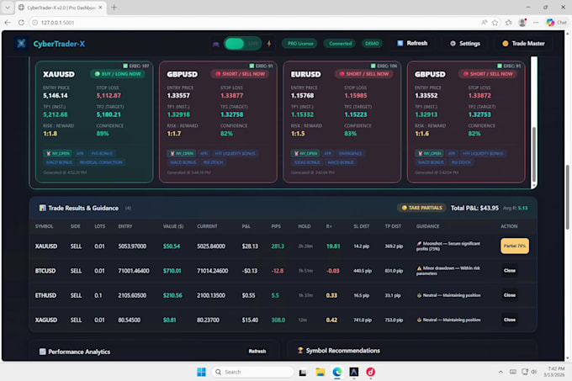Click the EXEC: 187 indicator on XAUUSD card
Screen dimensions: 572x381
[x=136, y=66]
